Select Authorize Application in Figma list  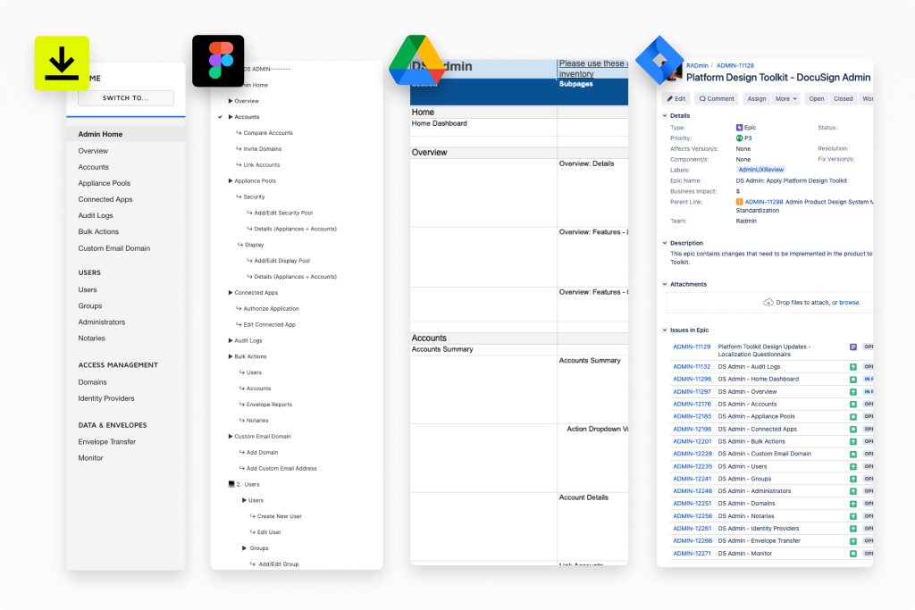tap(271, 308)
